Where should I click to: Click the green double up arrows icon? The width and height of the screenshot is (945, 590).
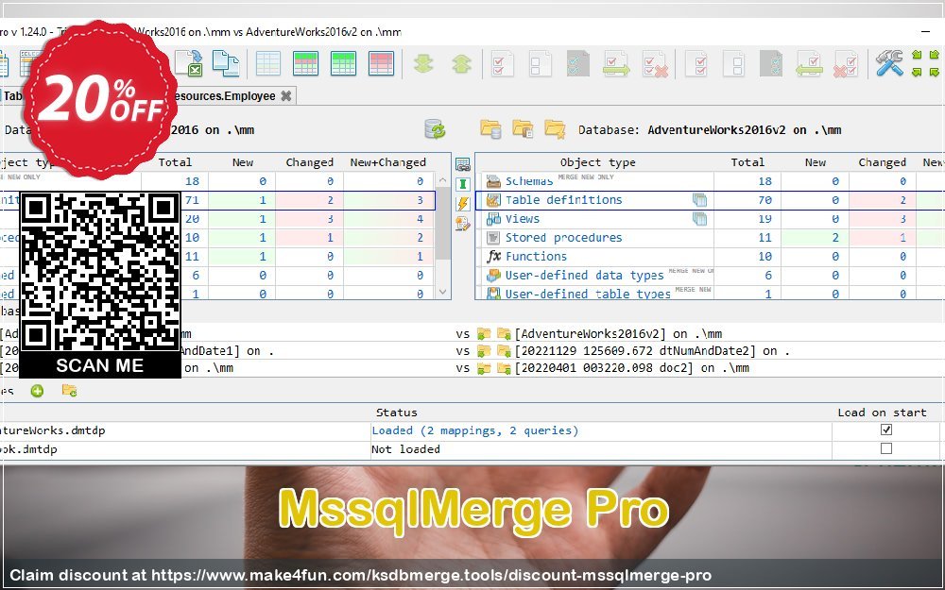click(x=462, y=63)
